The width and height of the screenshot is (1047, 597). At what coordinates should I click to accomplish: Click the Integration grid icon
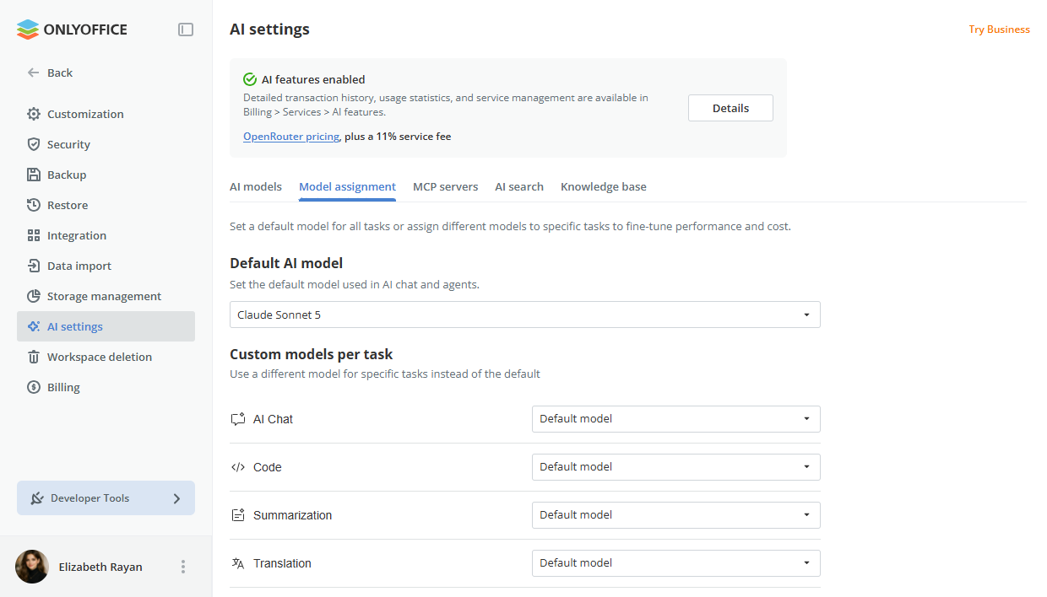34,235
